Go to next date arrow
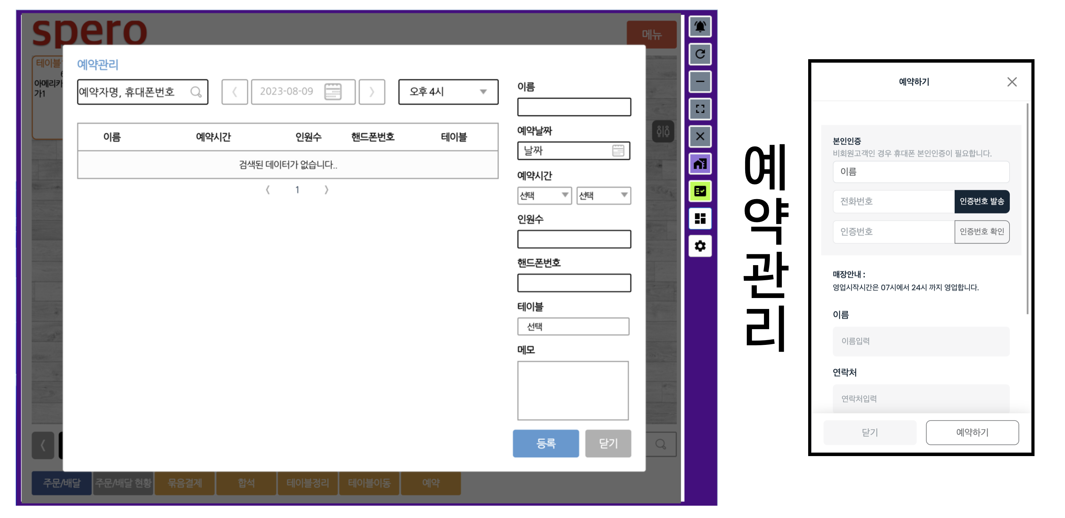Screen dimensions: 1065x518 pyautogui.click(x=371, y=92)
